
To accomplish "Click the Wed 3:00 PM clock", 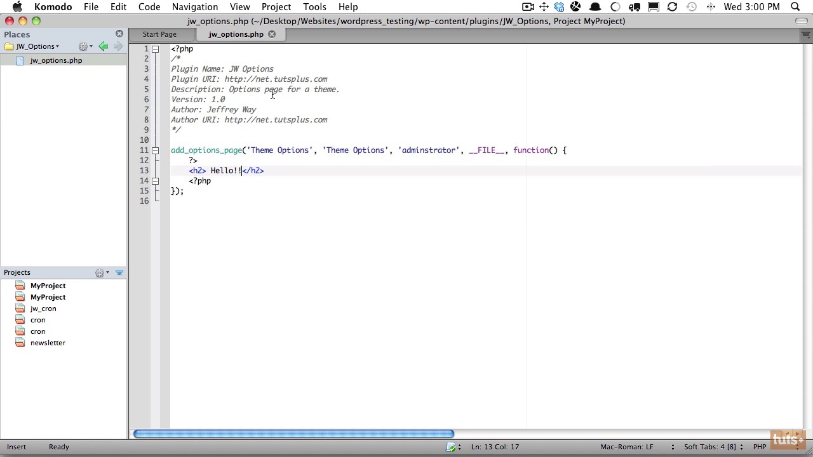I will coord(752,7).
